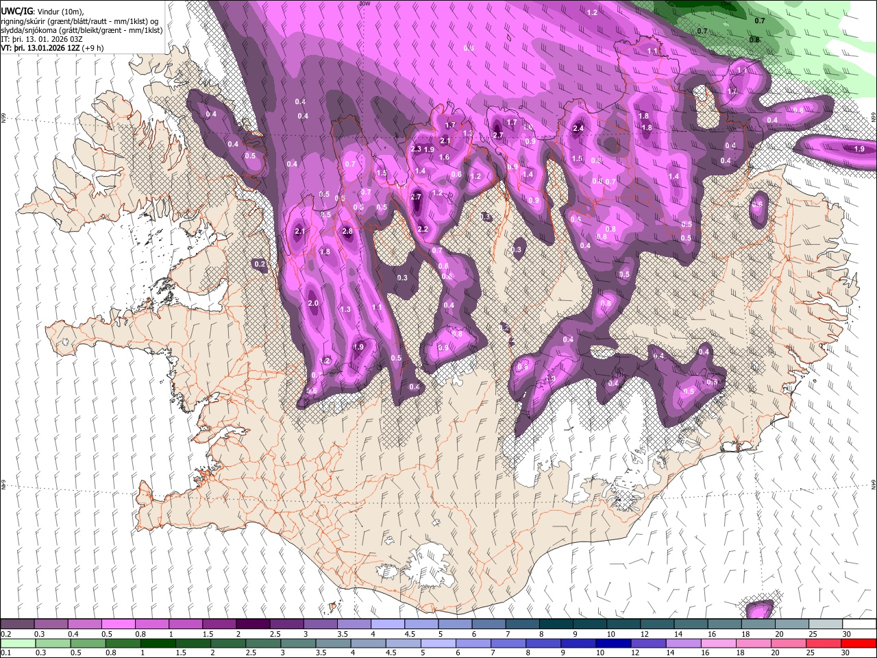Image resolution: width=877 pixels, height=658 pixels.
Task: Click the 2.3 precipitation value on the map
Action: [416, 149]
